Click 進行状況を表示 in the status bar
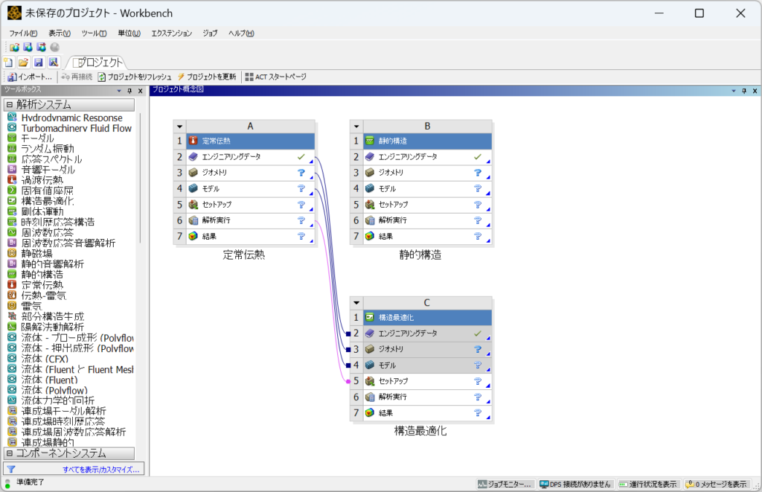 (648, 485)
